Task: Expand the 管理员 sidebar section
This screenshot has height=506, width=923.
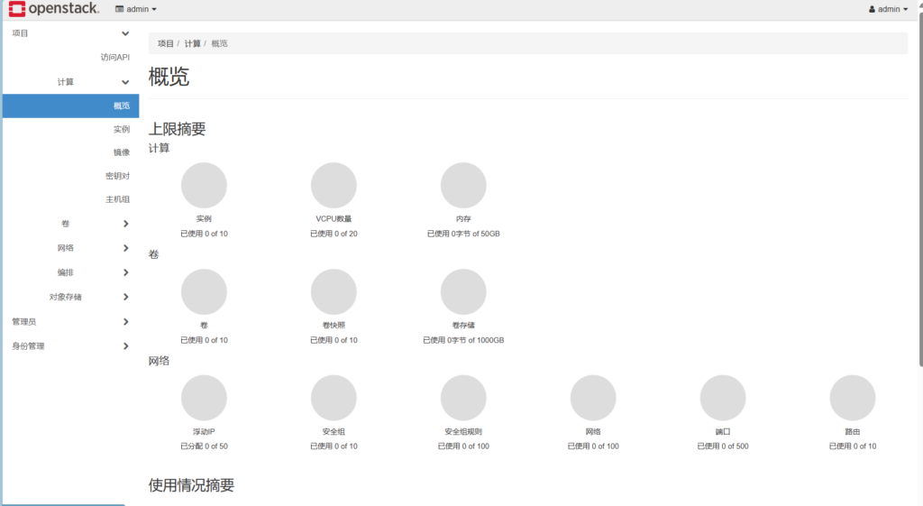Action: click(70, 321)
